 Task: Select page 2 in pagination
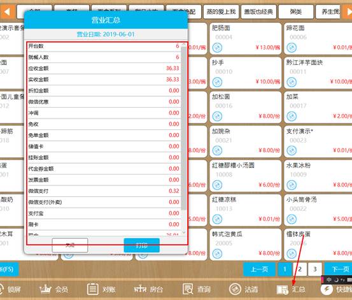pyautogui.click(x=300, y=269)
